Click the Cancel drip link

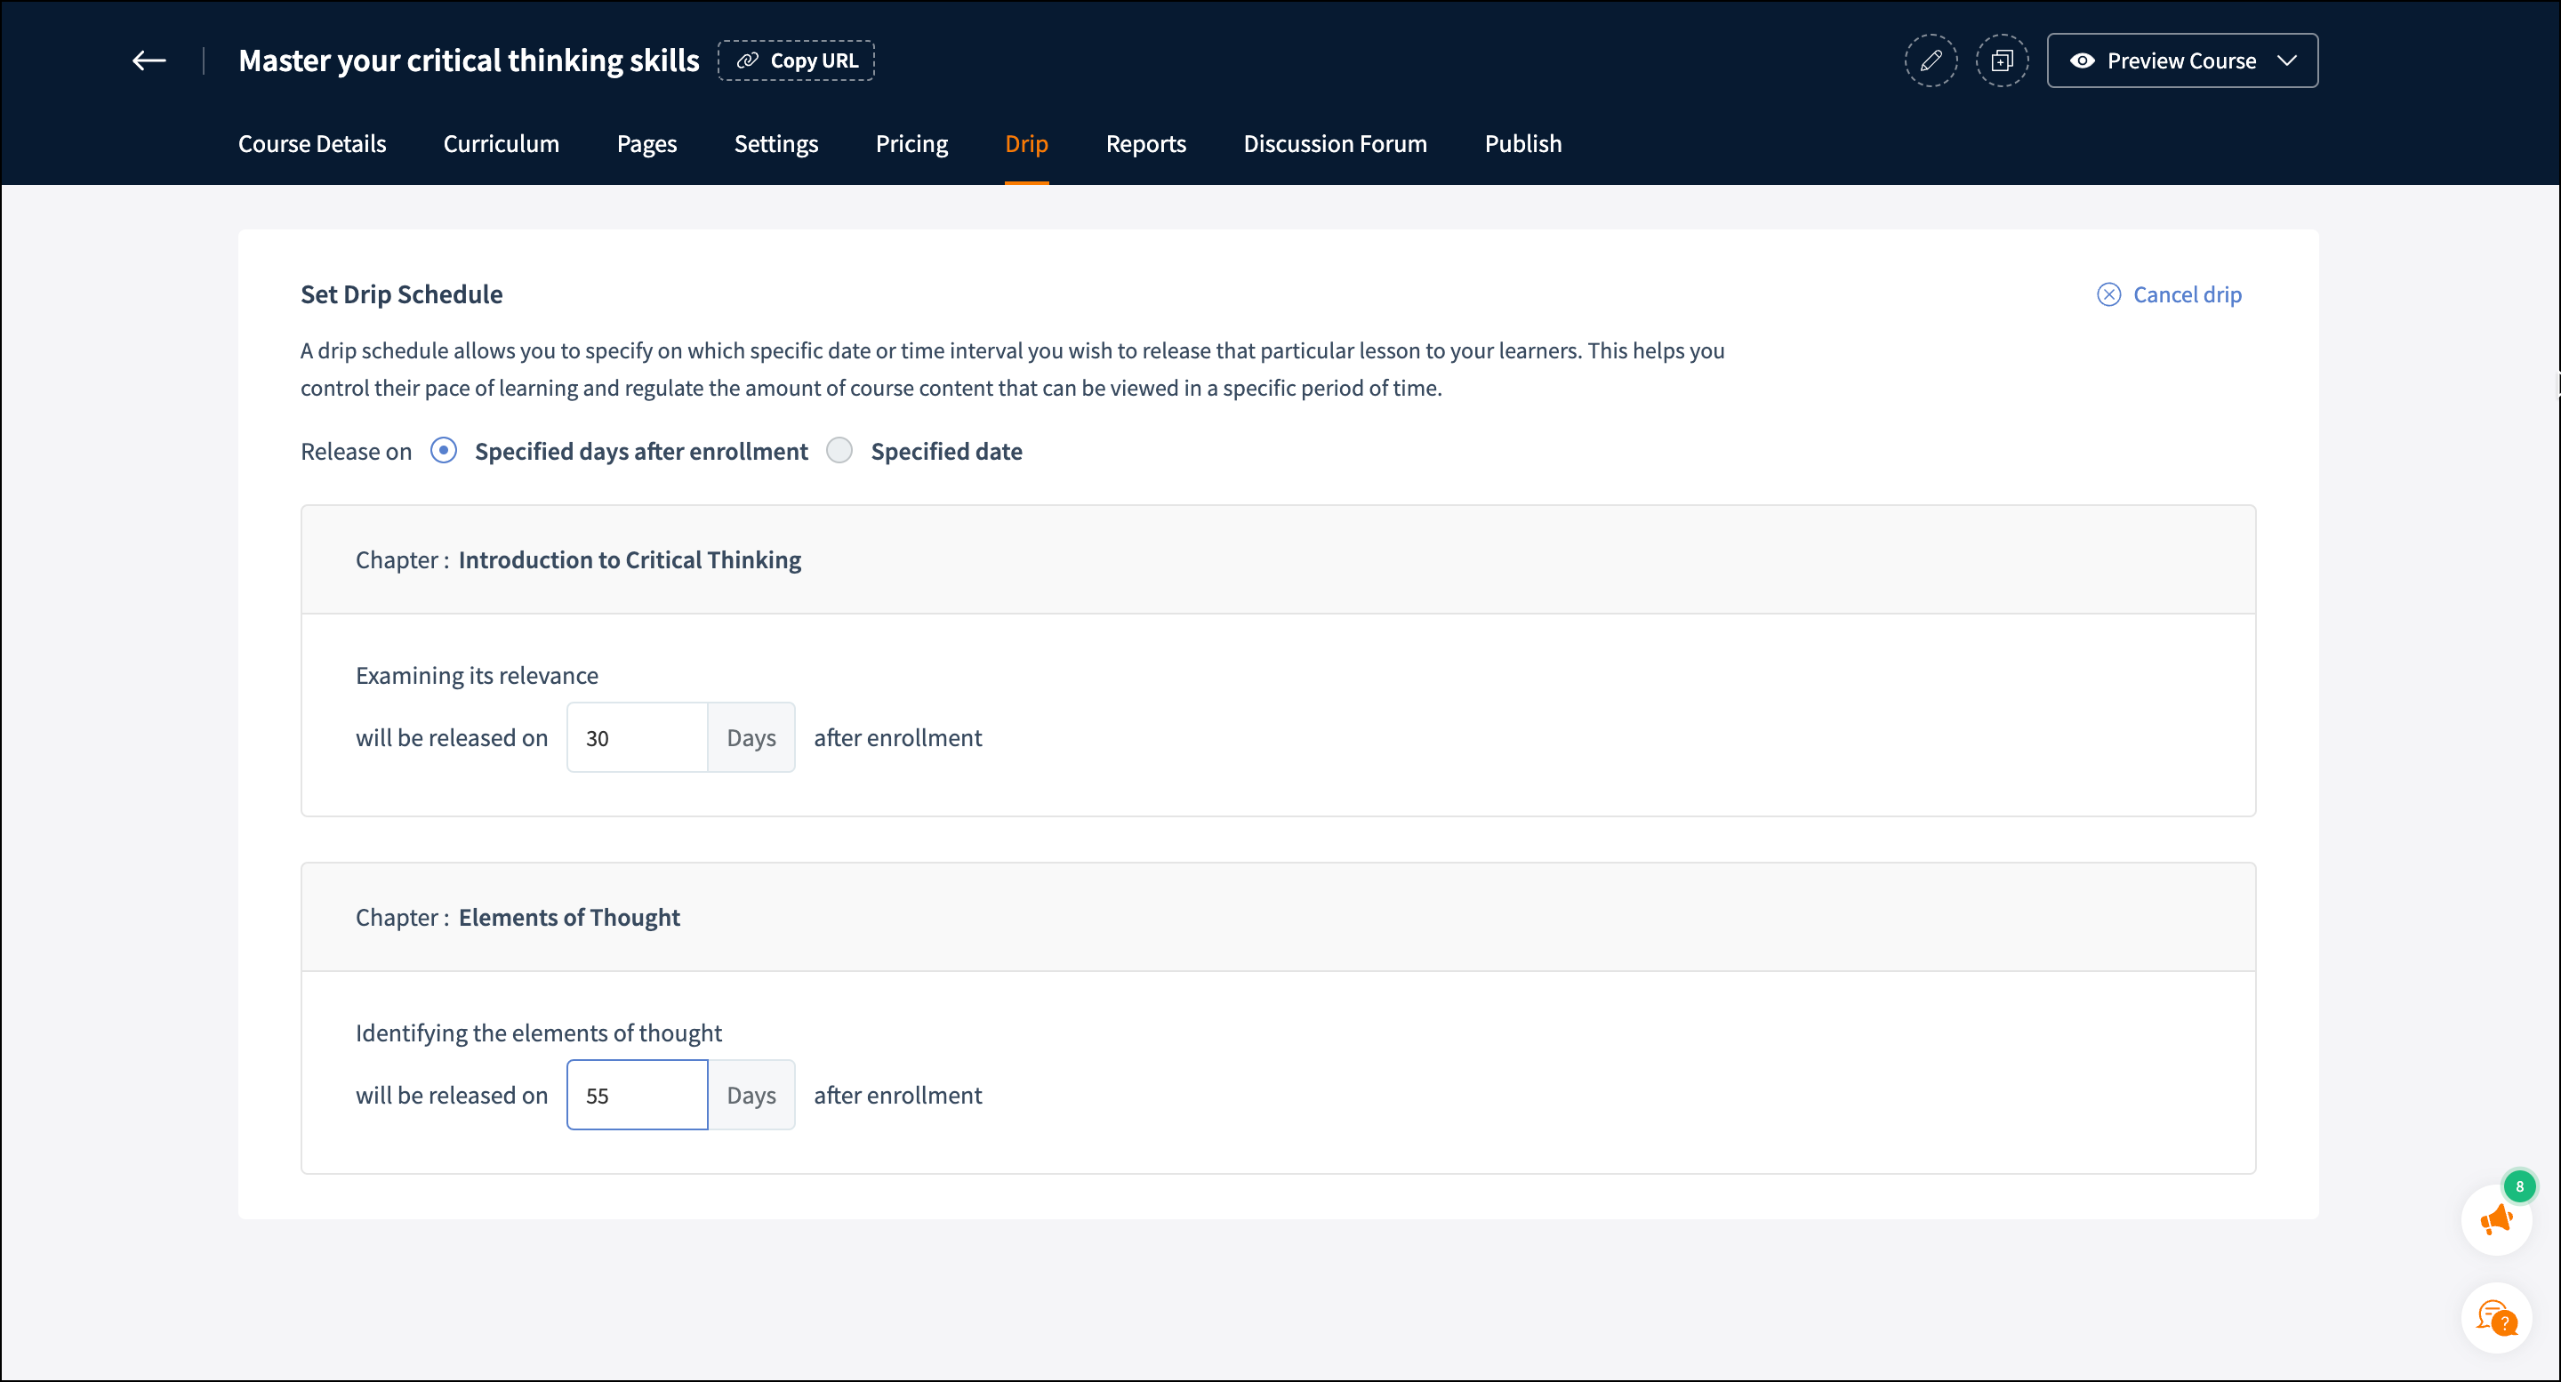[2187, 294]
